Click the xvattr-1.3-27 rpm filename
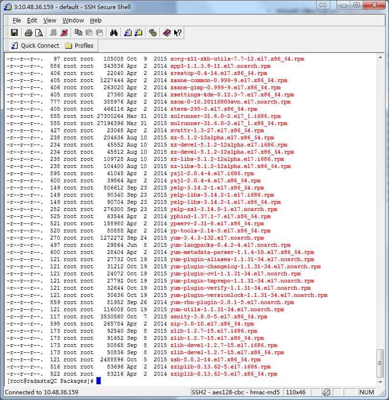 click(217, 130)
